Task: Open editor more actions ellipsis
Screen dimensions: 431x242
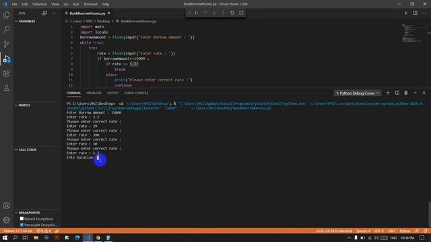Action: (424, 13)
